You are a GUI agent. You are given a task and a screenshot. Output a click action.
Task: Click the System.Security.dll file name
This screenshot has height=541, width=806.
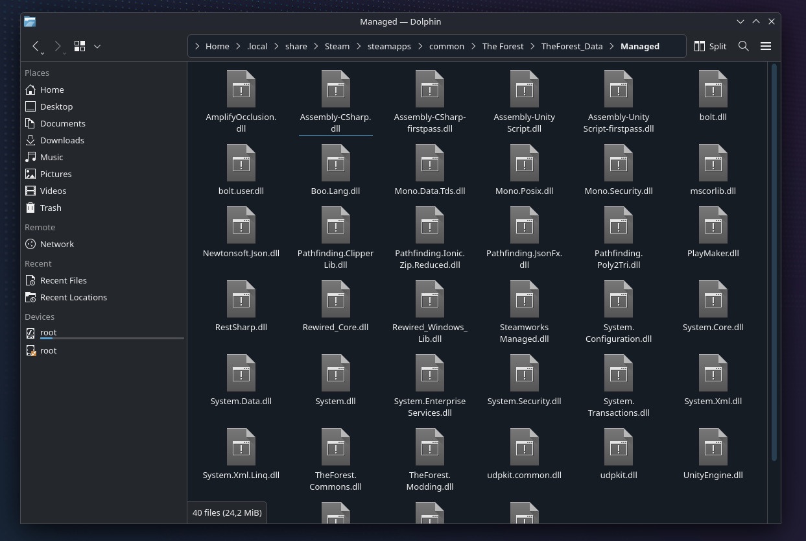(525, 401)
